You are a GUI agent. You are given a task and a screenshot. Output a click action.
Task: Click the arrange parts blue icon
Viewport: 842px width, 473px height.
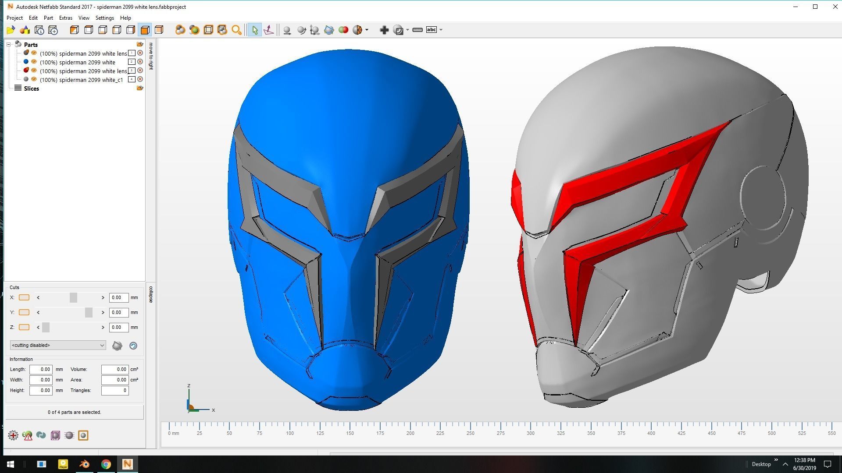pos(329,30)
